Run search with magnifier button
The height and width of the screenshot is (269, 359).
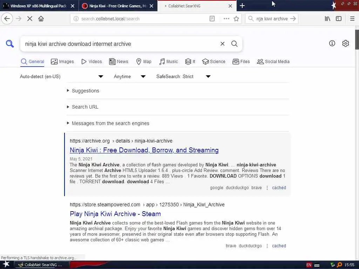pyautogui.click(x=234, y=44)
